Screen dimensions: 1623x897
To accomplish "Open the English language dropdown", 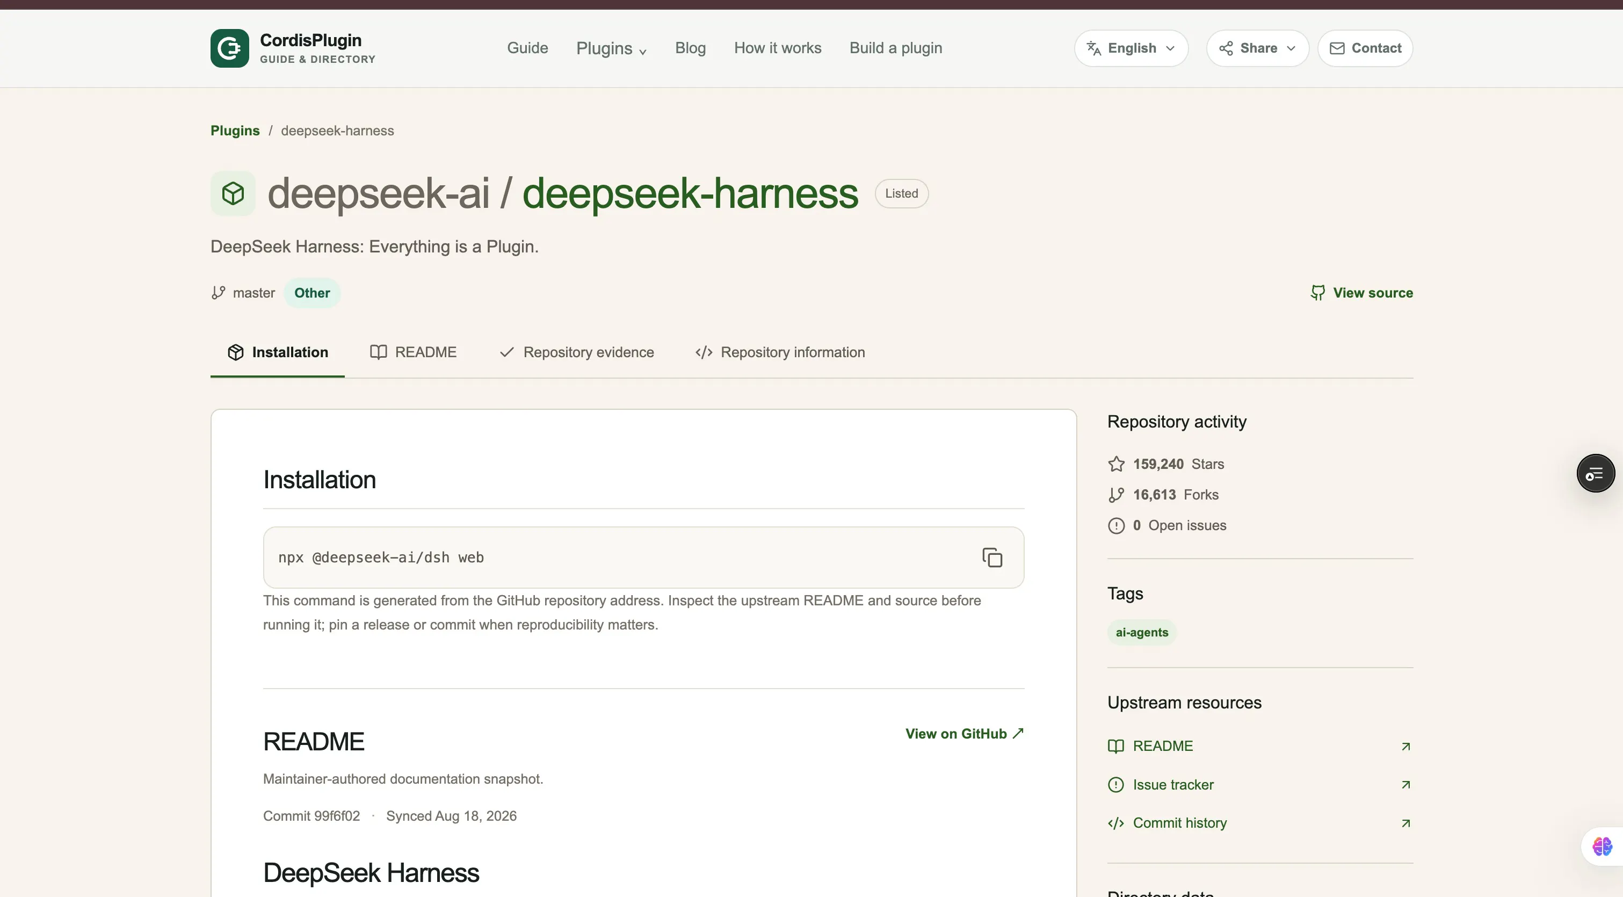I will pos(1131,48).
